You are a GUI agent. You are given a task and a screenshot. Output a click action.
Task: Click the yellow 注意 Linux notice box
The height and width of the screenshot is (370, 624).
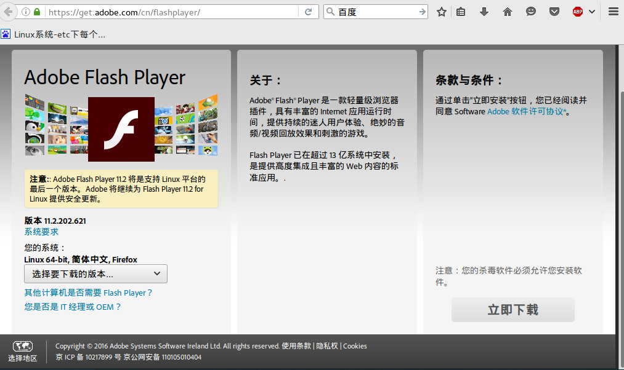pyautogui.click(x=121, y=189)
